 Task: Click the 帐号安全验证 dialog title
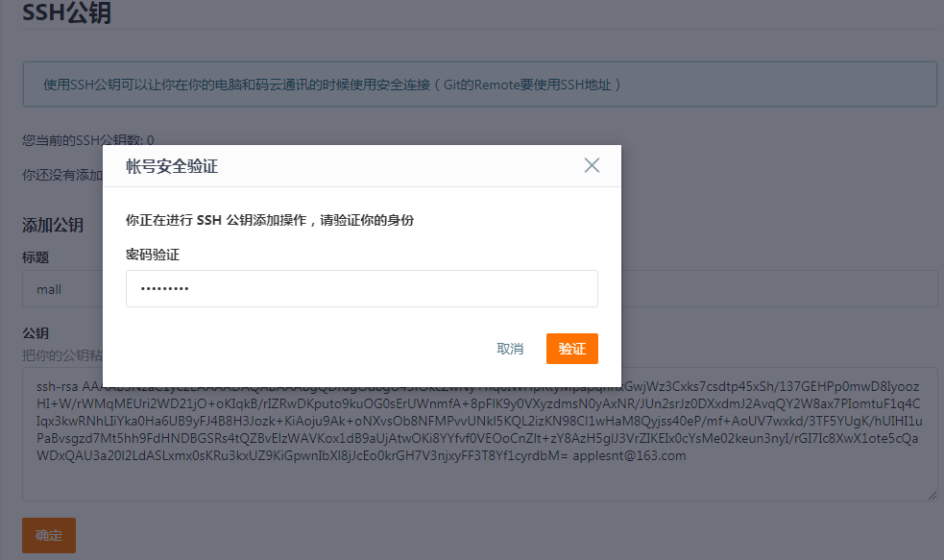(172, 166)
